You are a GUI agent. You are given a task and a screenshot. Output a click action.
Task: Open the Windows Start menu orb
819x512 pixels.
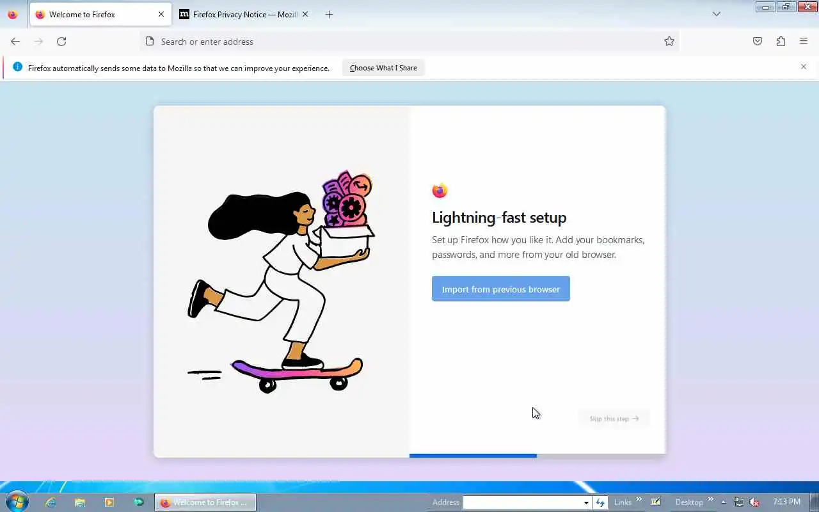click(x=16, y=502)
